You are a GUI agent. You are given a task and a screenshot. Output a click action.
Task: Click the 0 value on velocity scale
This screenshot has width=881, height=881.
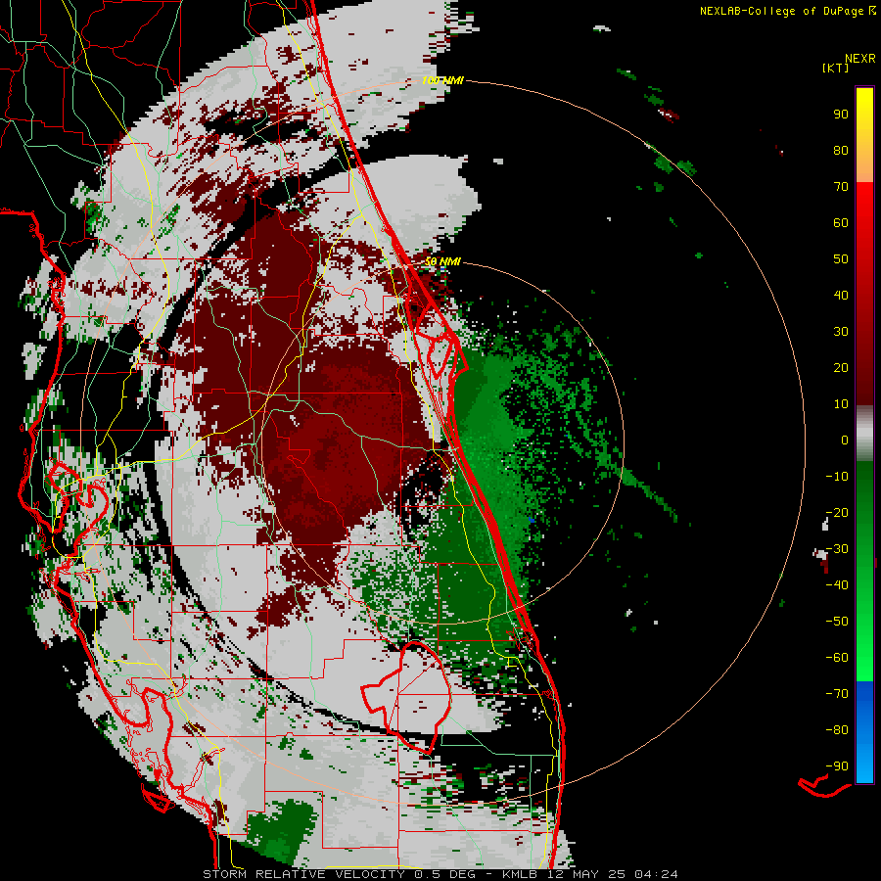coord(845,440)
